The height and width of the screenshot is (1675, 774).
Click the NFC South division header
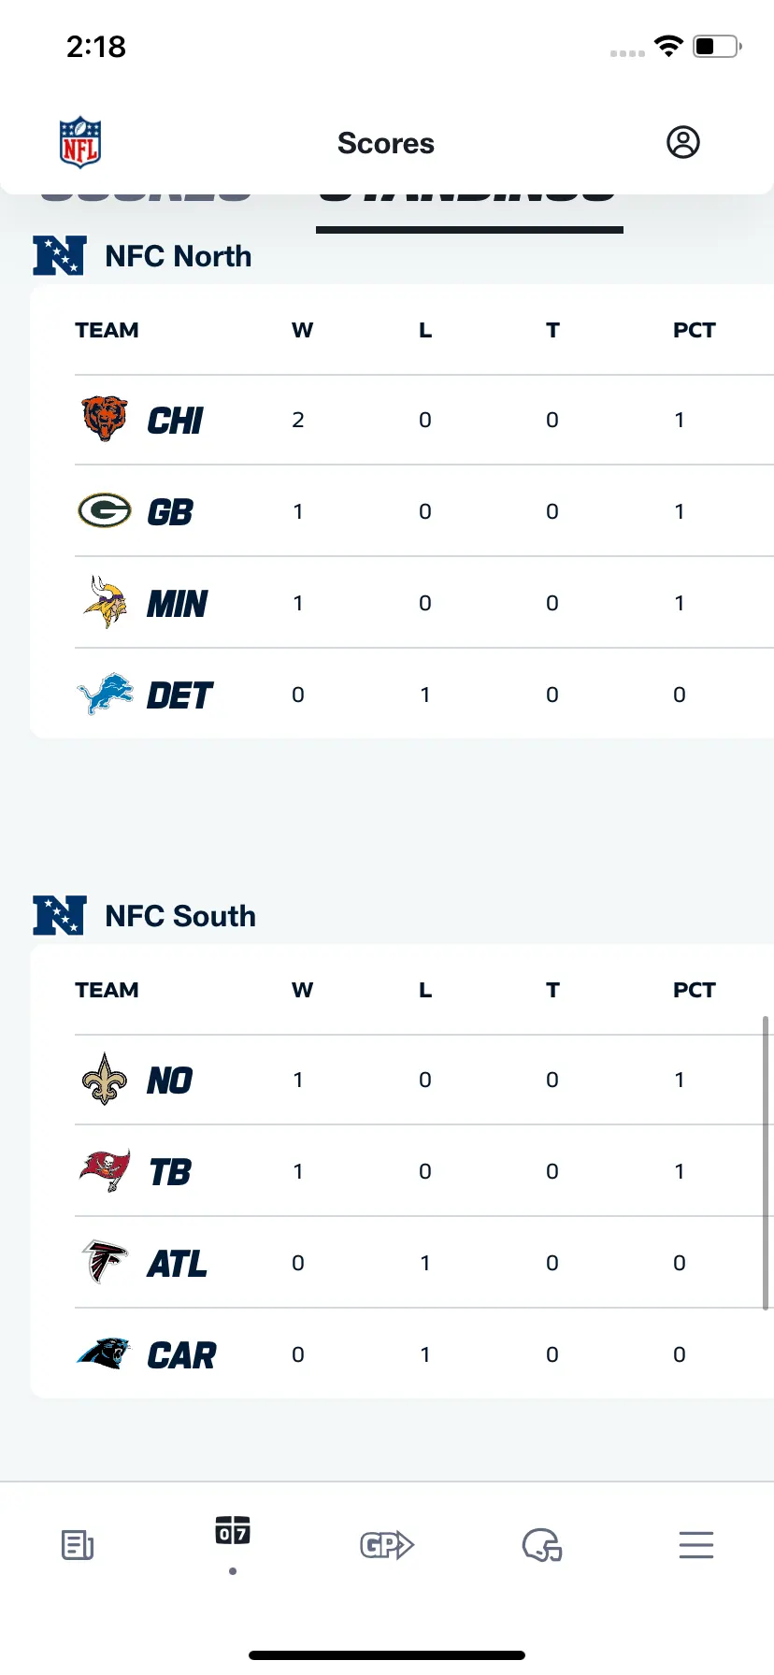tap(145, 916)
